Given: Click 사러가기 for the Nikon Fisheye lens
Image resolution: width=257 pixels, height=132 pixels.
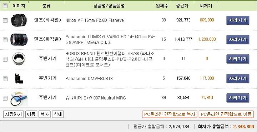Looking at the screenshot, I should [x=238, y=20].
